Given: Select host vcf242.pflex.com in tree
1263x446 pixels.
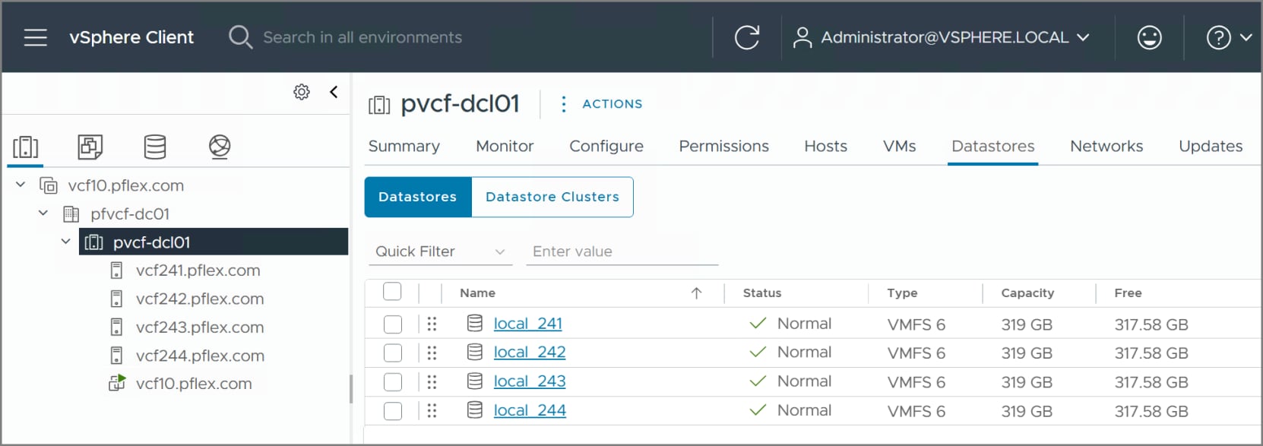Looking at the screenshot, I should pyautogui.click(x=200, y=299).
